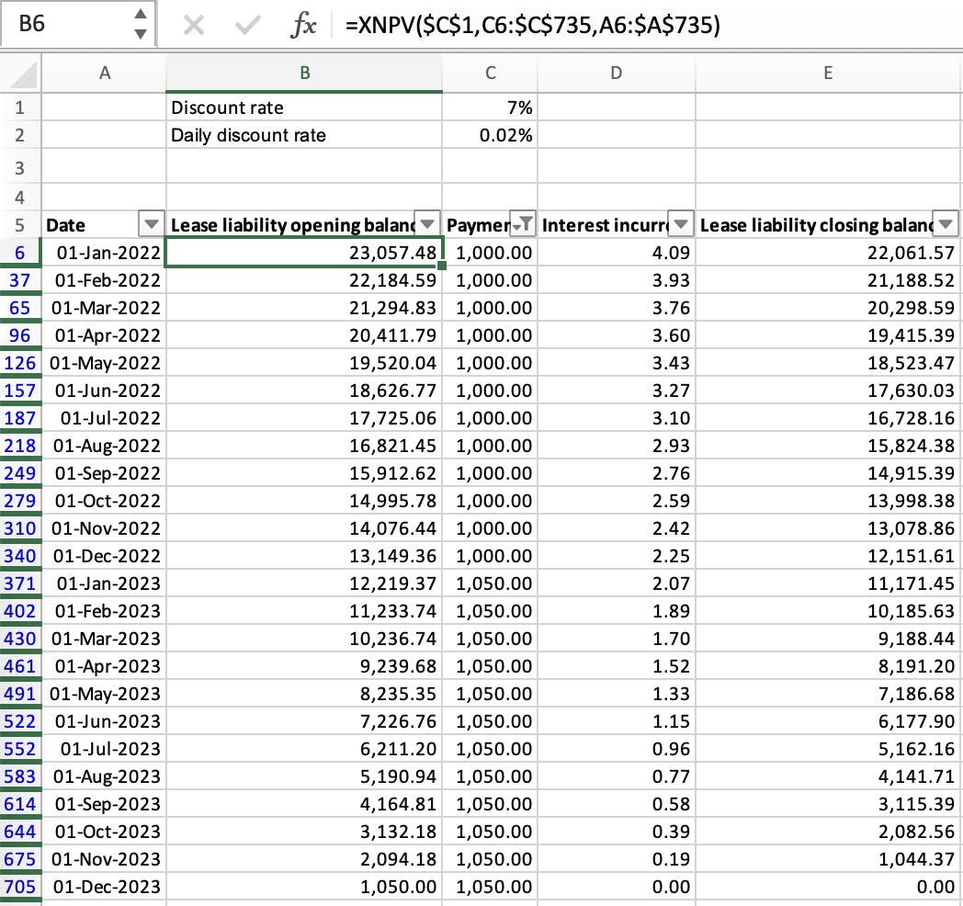Image resolution: width=963 pixels, height=906 pixels.
Task: Open Lease liability closing balance filter dropdown
Action: pos(946,224)
